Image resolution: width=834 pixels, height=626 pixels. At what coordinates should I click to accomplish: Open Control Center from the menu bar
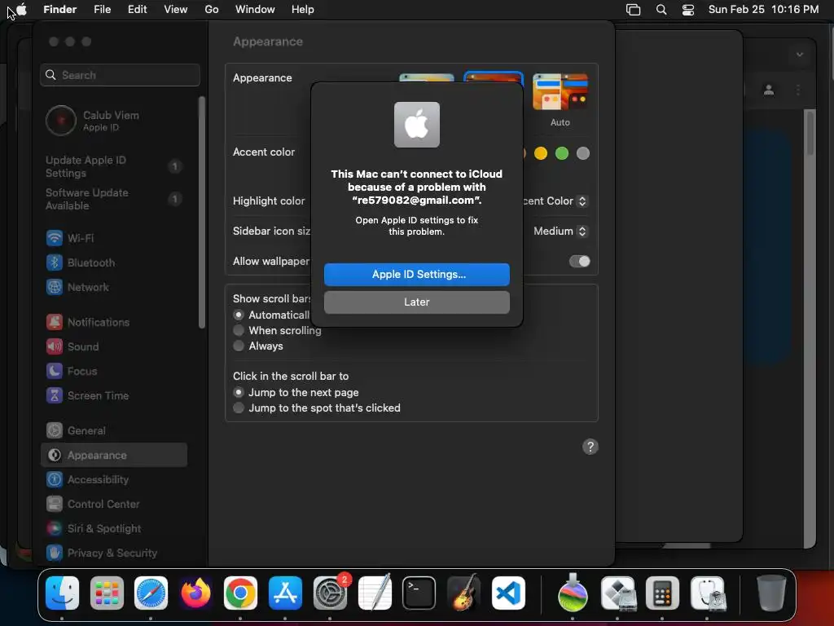click(687, 10)
